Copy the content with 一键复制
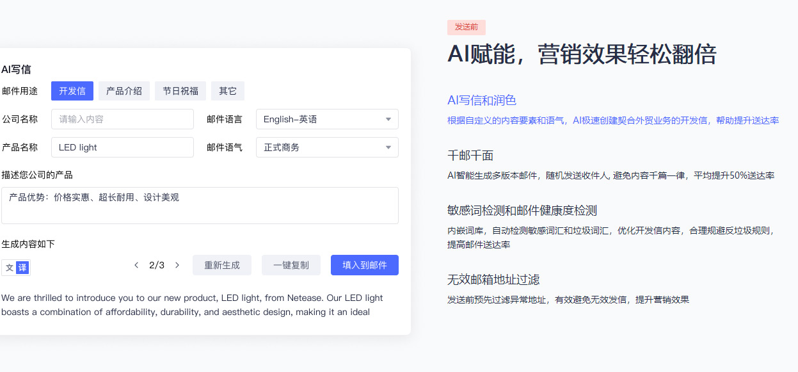Viewport: 798px width, 372px height. tap(291, 265)
